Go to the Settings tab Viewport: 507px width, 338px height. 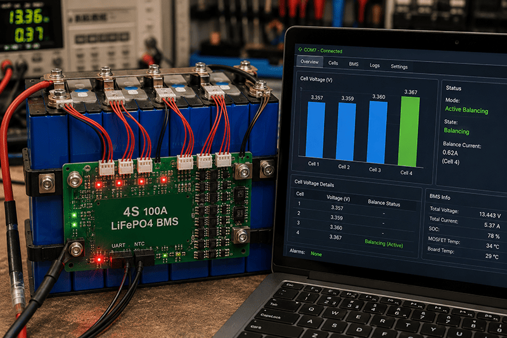399,67
